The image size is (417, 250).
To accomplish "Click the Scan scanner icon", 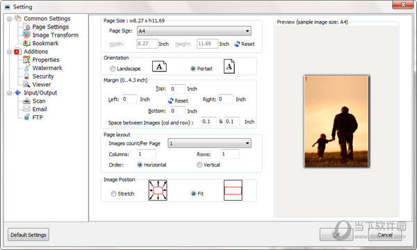I will click(x=26, y=101).
